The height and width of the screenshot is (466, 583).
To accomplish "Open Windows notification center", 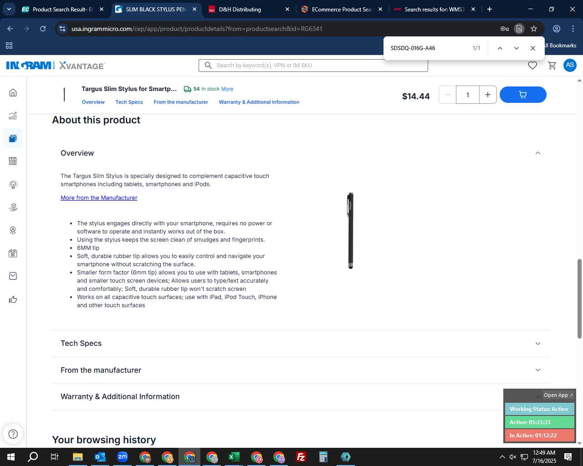I will click(568, 457).
